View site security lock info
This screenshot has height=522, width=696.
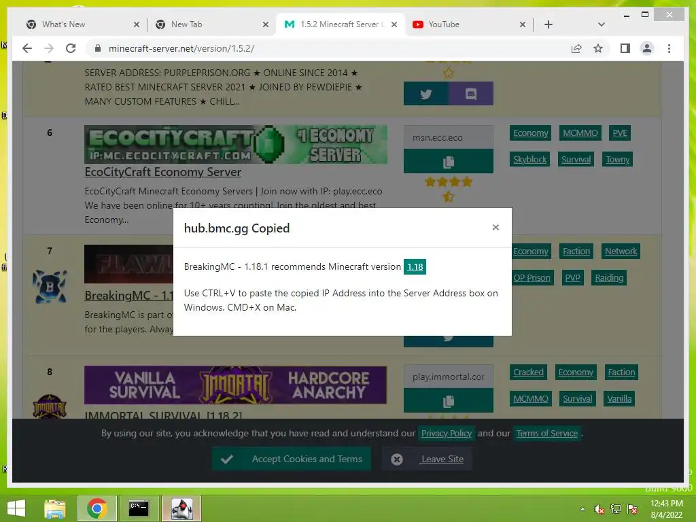pos(98,48)
